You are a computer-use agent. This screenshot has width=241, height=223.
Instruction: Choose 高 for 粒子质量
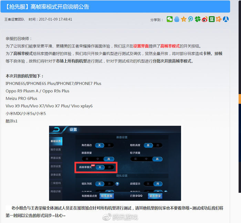tap(157, 159)
